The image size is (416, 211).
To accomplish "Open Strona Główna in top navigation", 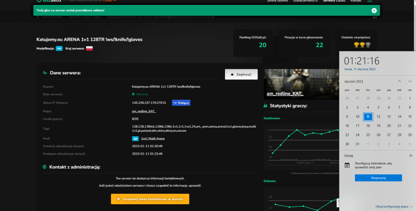I will [277, 1].
